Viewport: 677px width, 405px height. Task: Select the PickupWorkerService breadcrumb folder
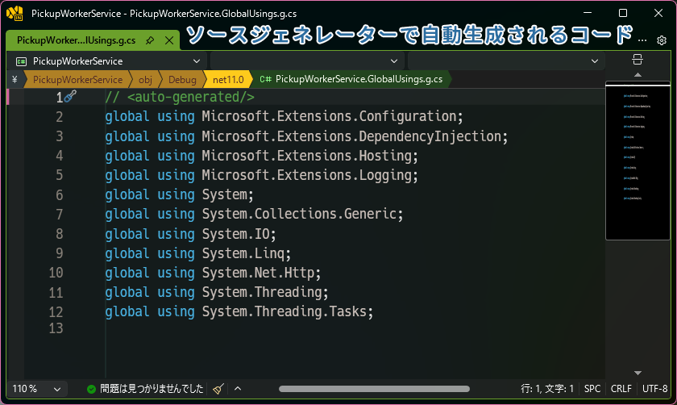click(x=77, y=80)
